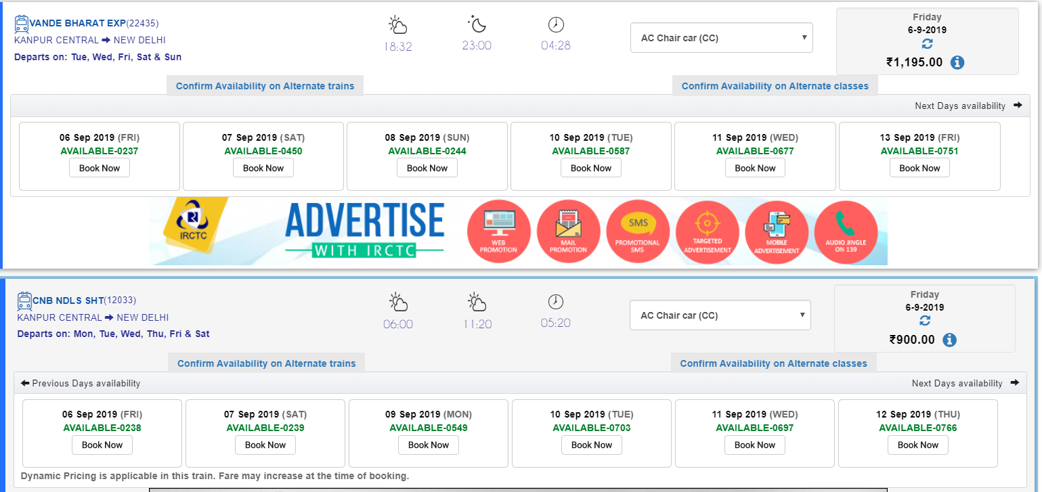Open Alternate classes tab for CNB NDLS SHT

pos(773,363)
